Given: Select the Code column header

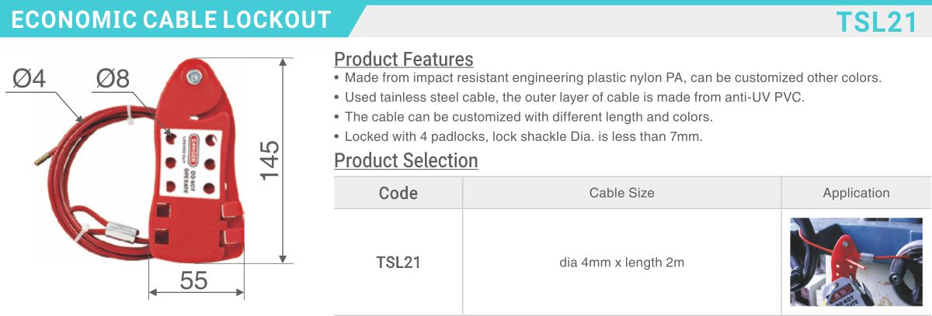Looking at the screenshot, I should pyautogui.click(x=398, y=193).
